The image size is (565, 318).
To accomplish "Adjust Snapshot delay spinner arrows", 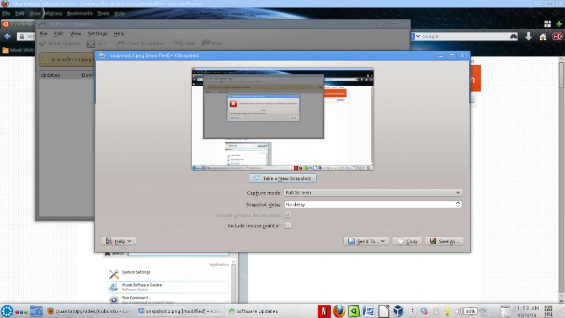I will coord(458,204).
